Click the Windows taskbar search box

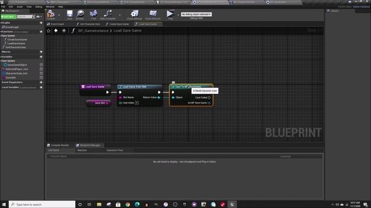[x=42, y=205]
